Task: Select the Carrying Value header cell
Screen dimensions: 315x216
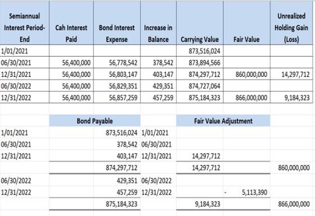Action: pyautogui.click(x=200, y=22)
